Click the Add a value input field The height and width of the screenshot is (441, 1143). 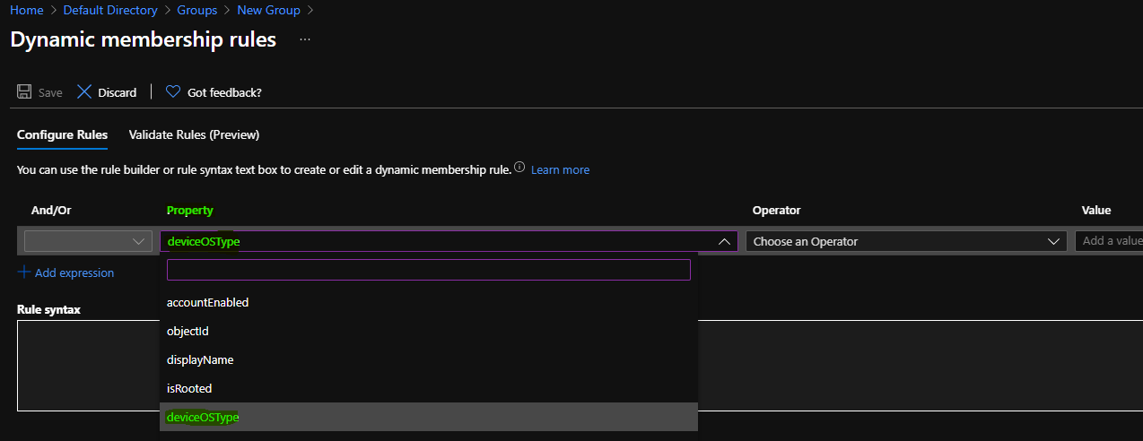[1109, 241]
